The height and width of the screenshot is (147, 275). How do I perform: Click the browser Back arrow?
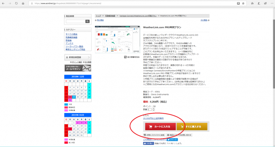point(3,3)
